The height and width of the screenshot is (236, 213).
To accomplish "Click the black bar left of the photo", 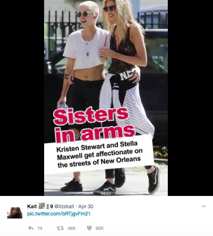I will (x=22, y=98).
